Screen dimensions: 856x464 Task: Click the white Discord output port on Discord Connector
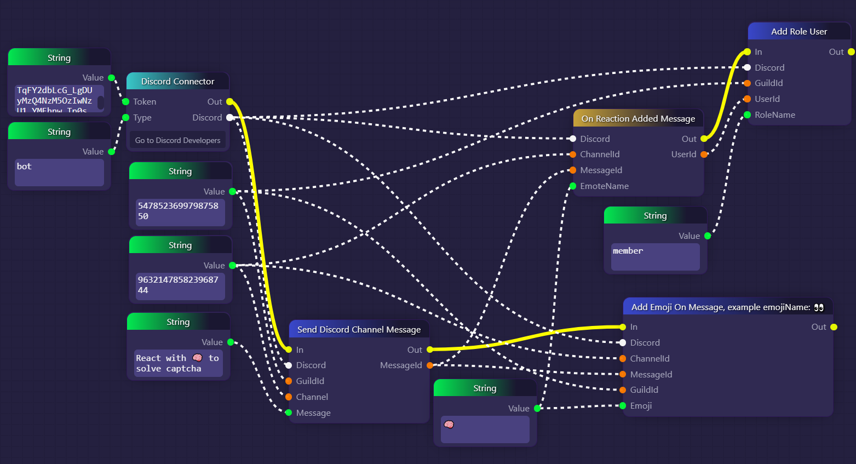click(x=229, y=118)
